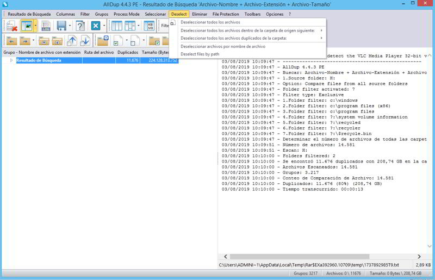
Task: Click the blue up-arrow toolbar icon
Action: [x=72, y=41]
